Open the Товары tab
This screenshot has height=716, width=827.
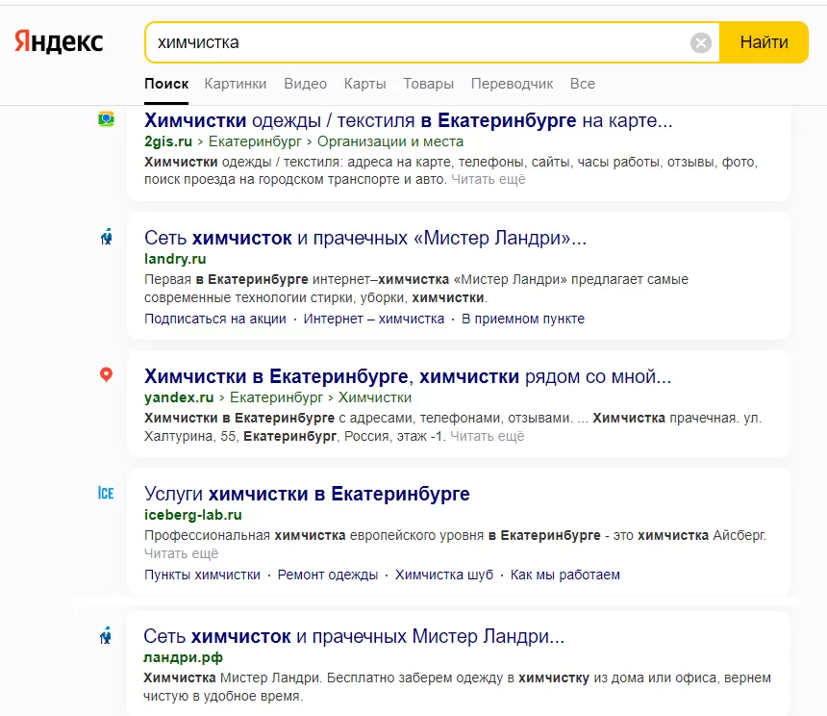[428, 84]
